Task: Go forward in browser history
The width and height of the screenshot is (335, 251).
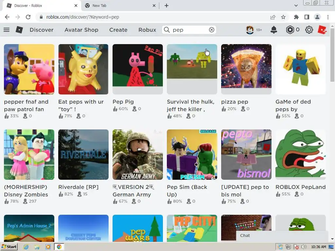Action: 18,17
